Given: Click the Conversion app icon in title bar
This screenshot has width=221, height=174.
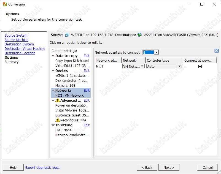Looking at the screenshot, I should (x=5, y=4).
